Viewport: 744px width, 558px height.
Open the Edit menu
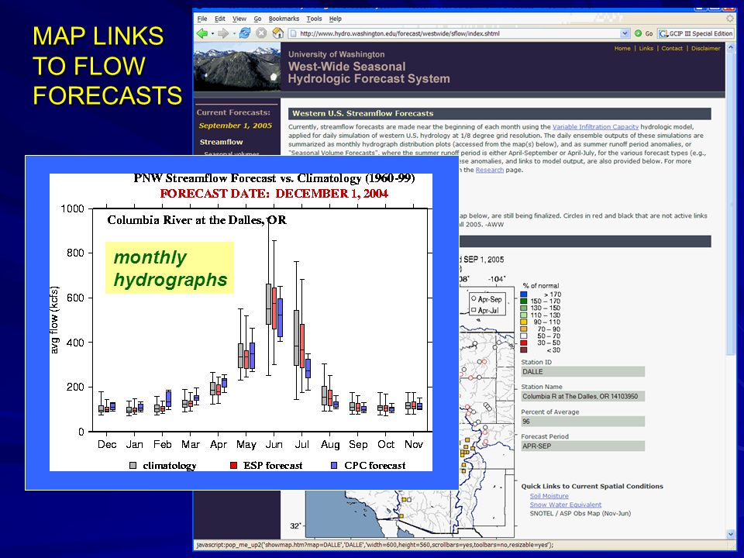pos(219,19)
